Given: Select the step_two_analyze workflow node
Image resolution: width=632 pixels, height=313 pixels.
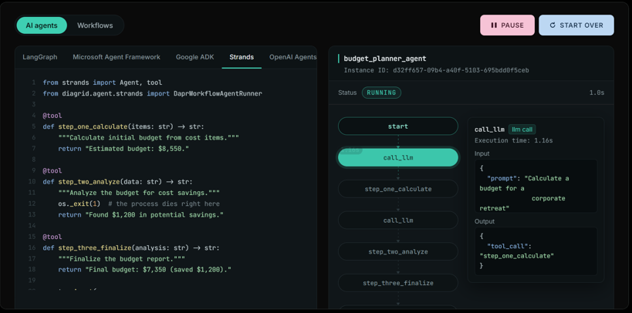Looking at the screenshot, I should (398, 252).
